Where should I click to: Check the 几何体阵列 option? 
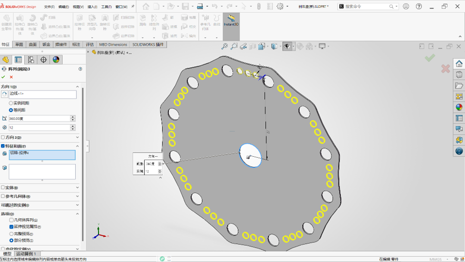point(11,220)
